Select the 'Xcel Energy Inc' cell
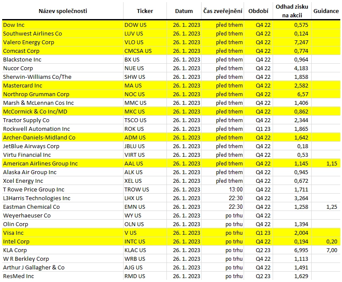342x282 pixels. point(62,181)
